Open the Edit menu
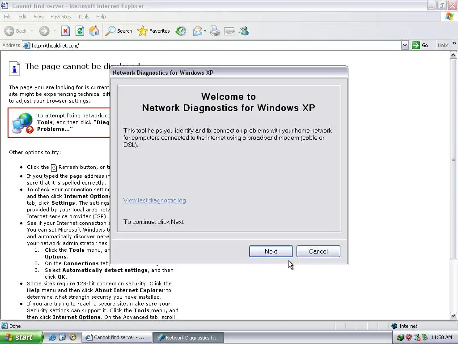The width and height of the screenshot is (458, 344). (22, 17)
